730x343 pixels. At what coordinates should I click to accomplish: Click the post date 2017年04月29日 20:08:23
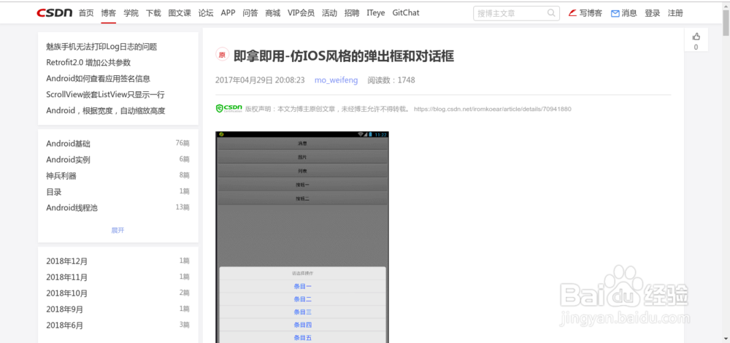(260, 80)
